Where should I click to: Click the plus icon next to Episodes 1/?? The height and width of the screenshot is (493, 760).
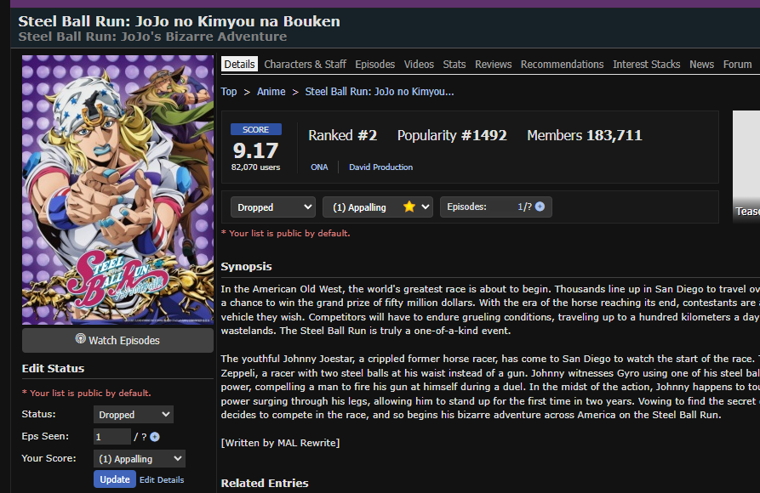[540, 207]
